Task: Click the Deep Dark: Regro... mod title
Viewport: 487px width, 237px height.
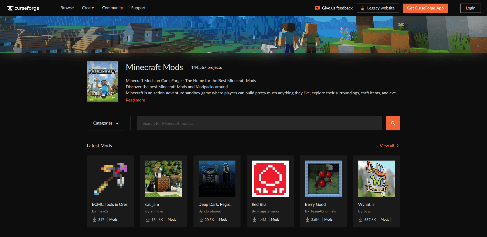Action: pyautogui.click(x=216, y=204)
